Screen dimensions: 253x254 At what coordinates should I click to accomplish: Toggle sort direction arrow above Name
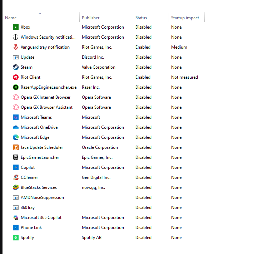click(40, 14)
